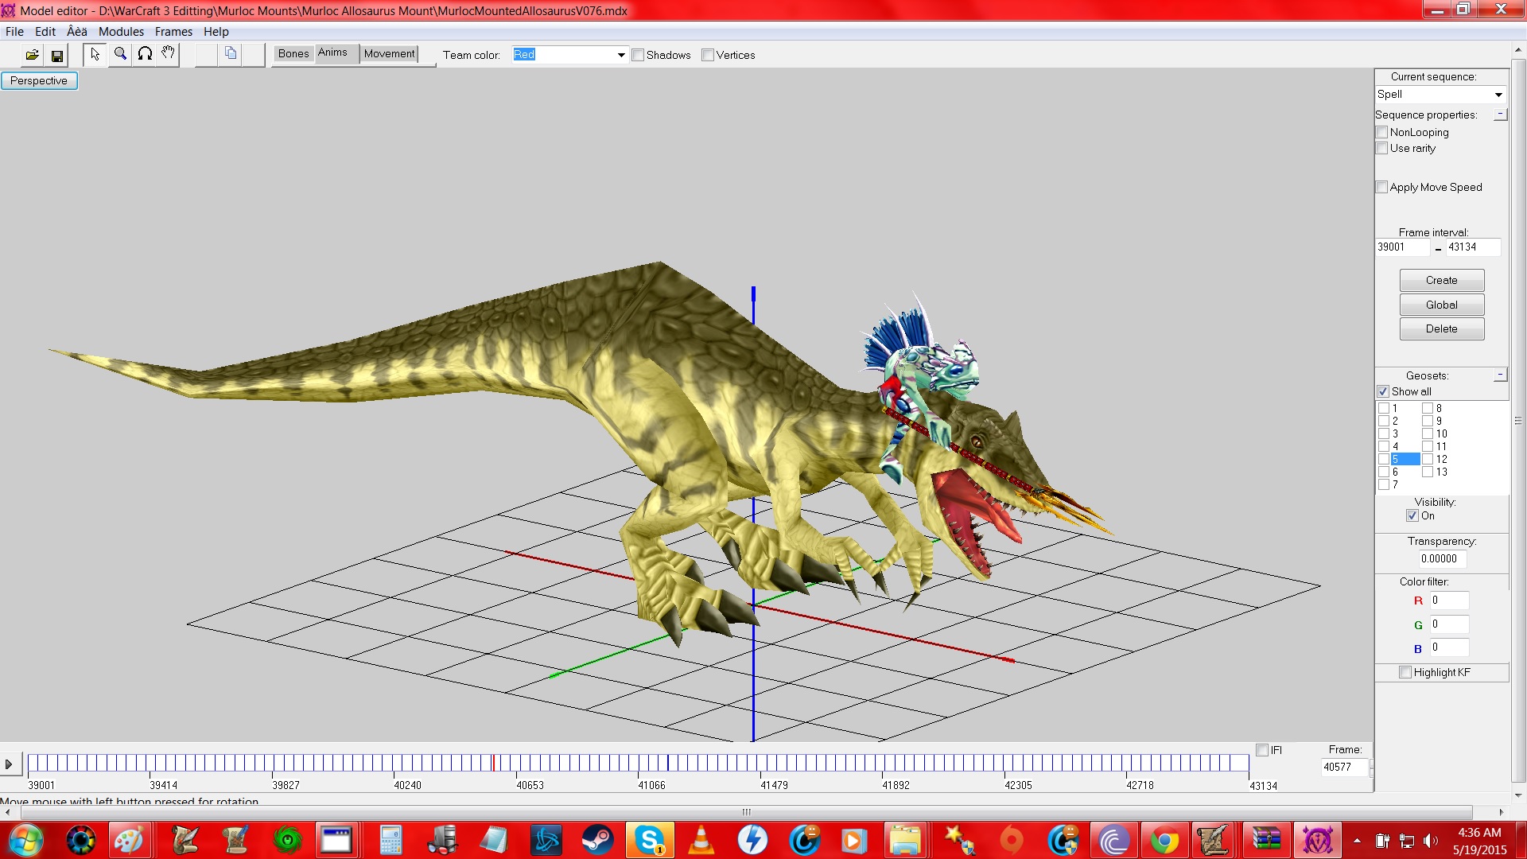This screenshot has height=859, width=1527.
Task: Click the copy pages toolbar icon
Action: point(231,54)
